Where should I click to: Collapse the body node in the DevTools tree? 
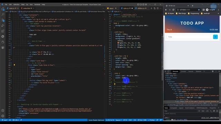[166, 80]
